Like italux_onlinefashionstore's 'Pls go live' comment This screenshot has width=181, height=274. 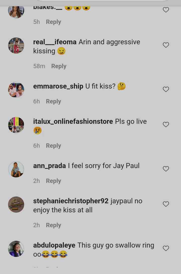[x=166, y=124]
